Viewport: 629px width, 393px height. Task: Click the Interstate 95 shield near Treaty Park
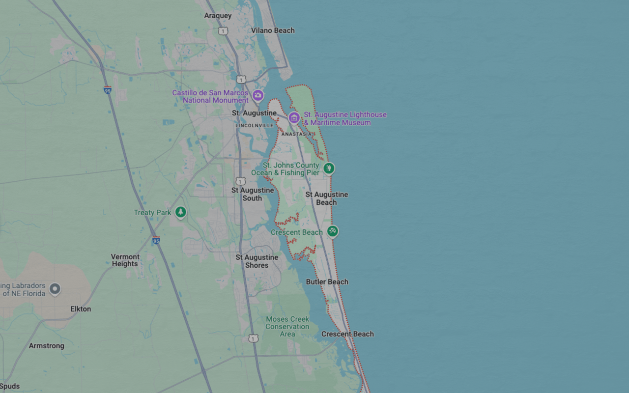coord(156,240)
